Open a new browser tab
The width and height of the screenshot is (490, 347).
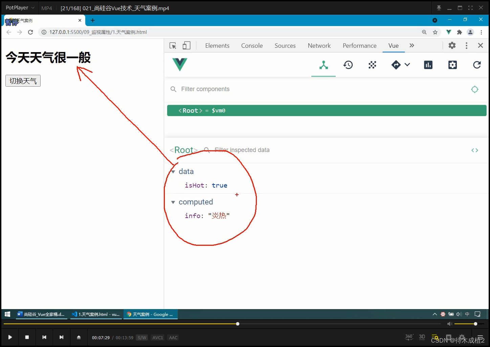pyautogui.click(x=93, y=20)
